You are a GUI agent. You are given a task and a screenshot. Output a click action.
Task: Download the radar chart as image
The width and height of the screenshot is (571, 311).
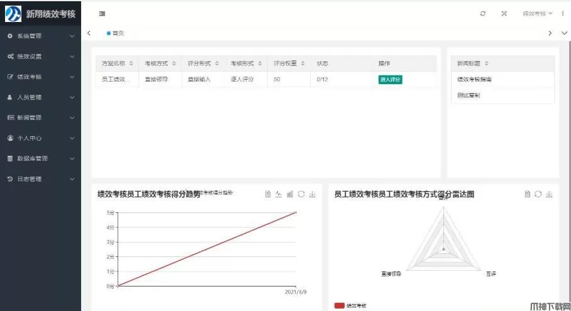pos(549,194)
